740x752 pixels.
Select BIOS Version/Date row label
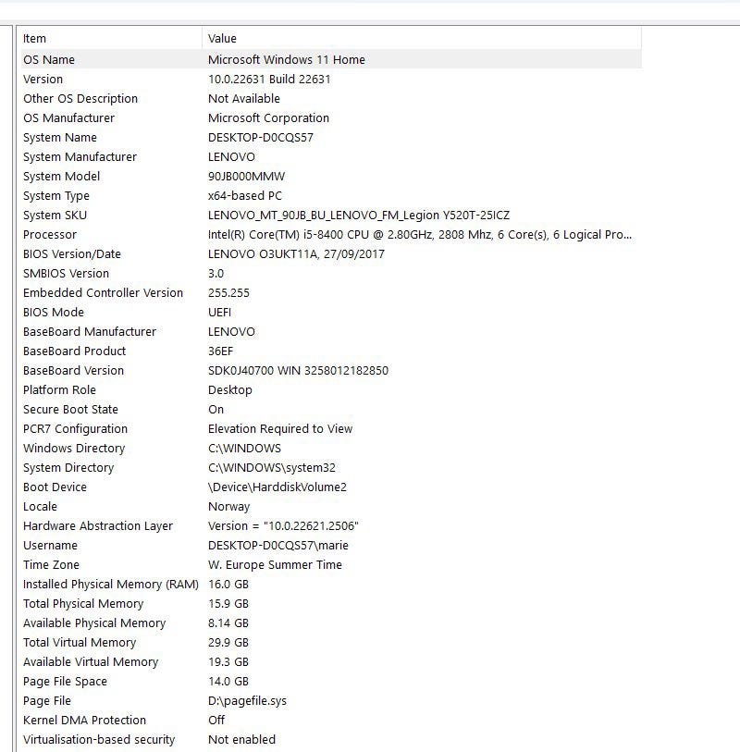coord(71,253)
